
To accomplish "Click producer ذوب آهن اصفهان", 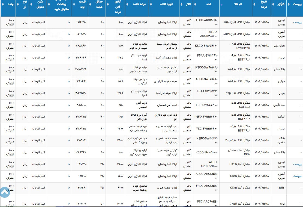I will 167,105.
